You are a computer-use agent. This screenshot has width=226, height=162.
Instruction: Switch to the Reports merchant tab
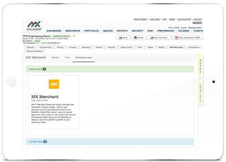tap(112, 47)
